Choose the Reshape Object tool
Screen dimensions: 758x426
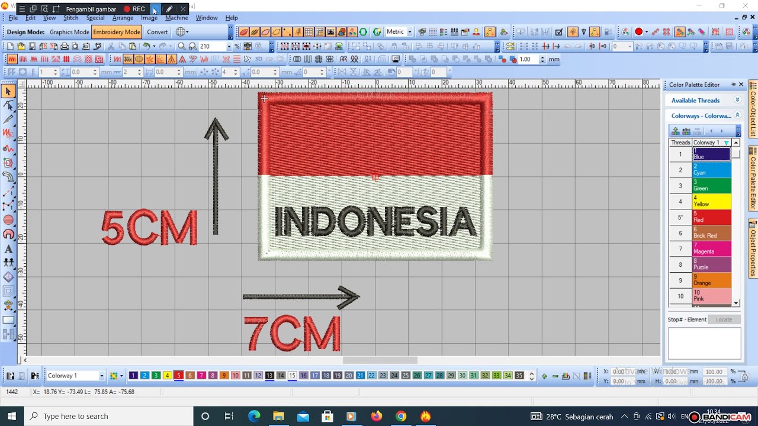(x=8, y=105)
